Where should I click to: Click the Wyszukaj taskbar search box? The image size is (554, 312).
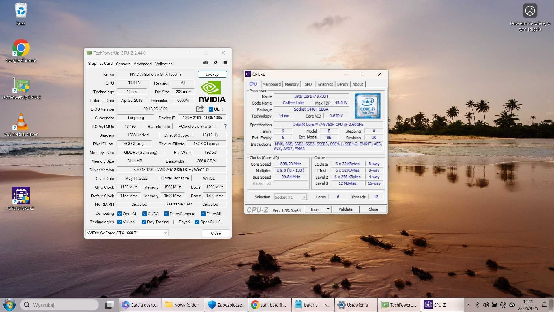[60, 305]
